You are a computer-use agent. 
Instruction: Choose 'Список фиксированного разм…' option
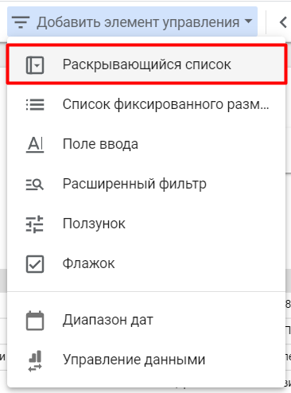pyautogui.click(x=146, y=104)
